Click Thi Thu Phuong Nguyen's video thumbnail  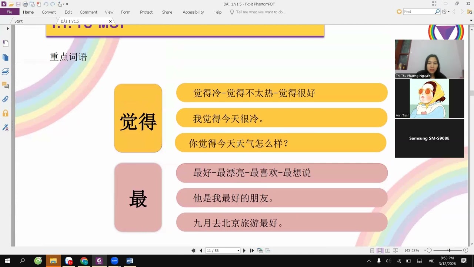click(x=429, y=59)
